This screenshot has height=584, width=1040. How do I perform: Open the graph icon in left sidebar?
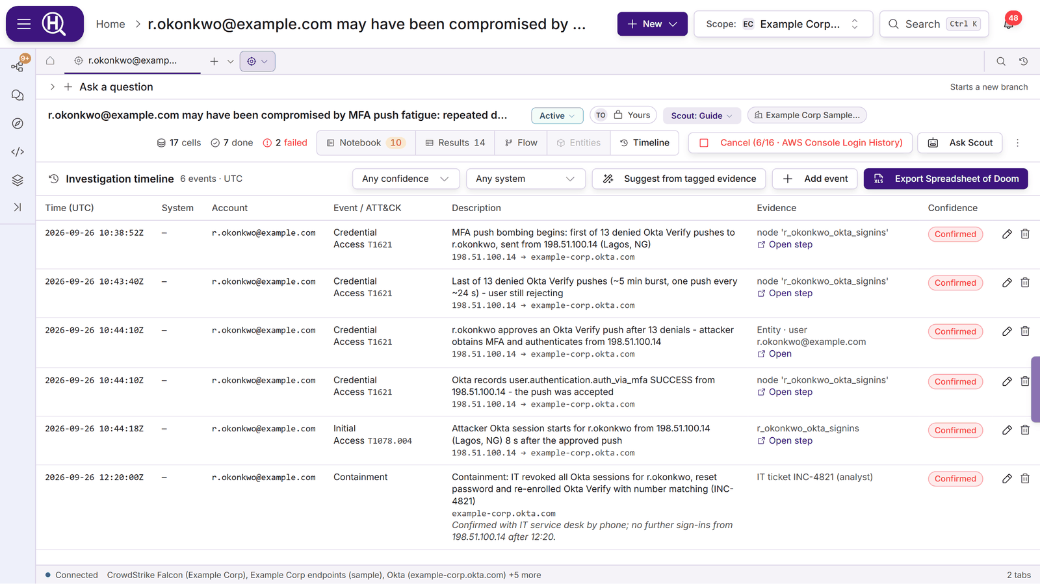click(x=18, y=66)
